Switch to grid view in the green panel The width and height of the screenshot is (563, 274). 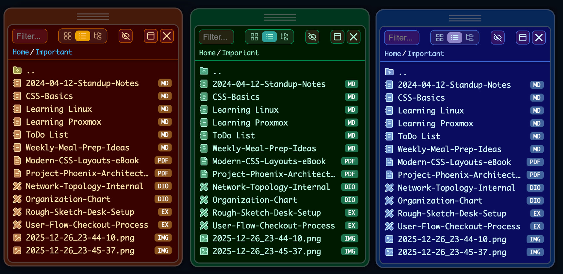[x=254, y=37]
